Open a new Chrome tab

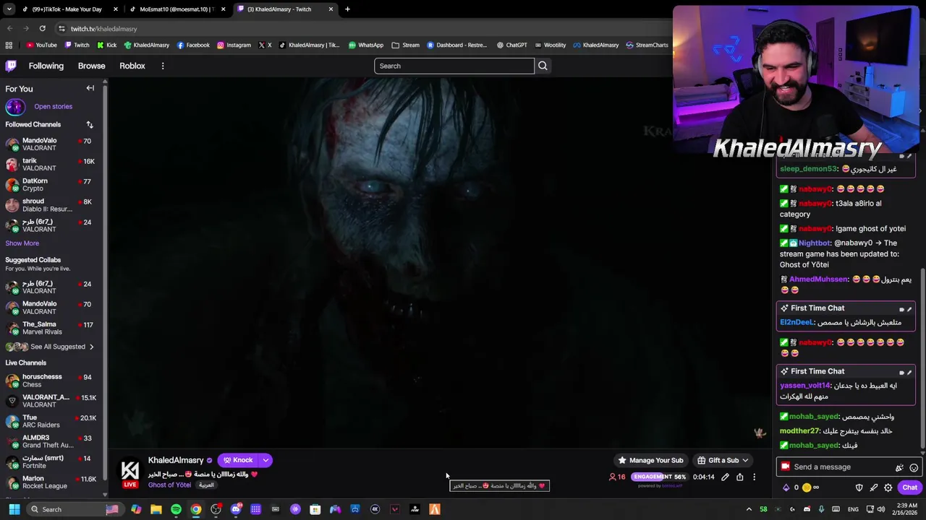coord(347,9)
